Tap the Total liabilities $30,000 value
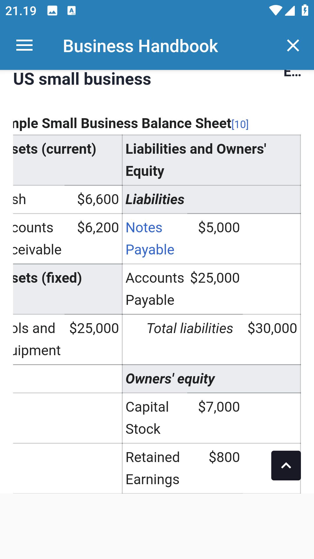314x559 pixels. (272, 328)
